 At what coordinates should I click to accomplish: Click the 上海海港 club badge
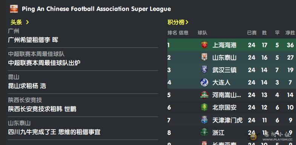point(204,45)
